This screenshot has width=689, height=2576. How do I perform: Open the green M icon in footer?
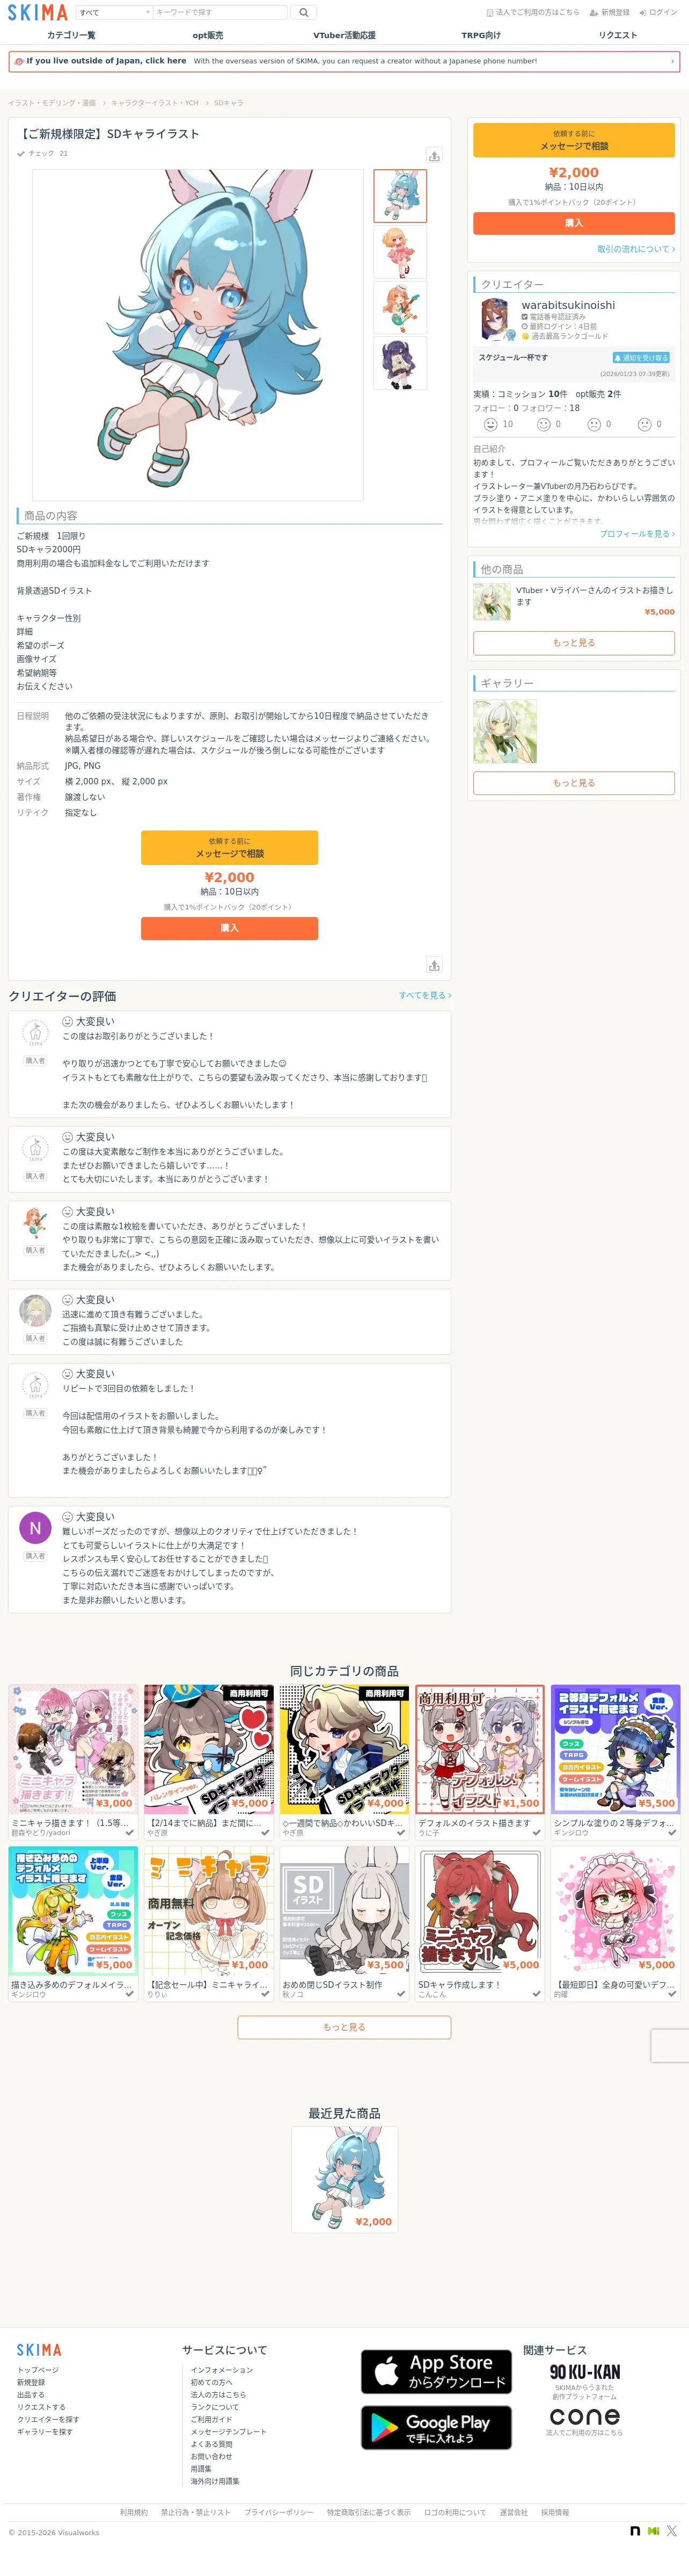click(x=654, y=2531)
